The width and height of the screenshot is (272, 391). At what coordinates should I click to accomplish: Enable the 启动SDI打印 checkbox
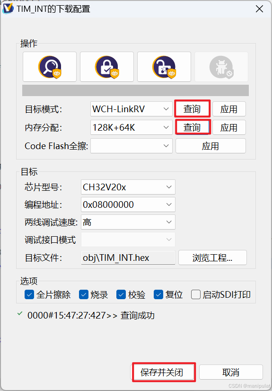pyautogui.click(x=196, y=295)
